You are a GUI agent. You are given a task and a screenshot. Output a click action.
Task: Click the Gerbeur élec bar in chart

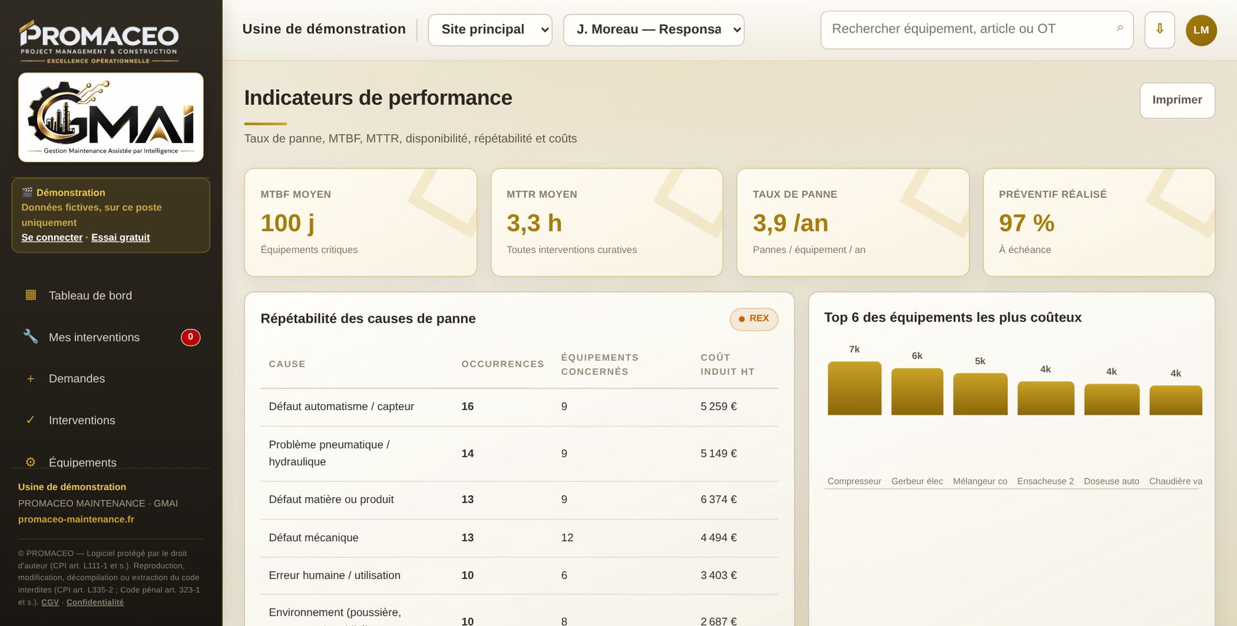click(x=917, y=392)
